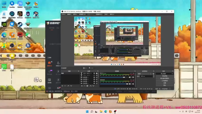Open the arrow menu on 停止推流
202x114 pixels.
pos(172,74)
